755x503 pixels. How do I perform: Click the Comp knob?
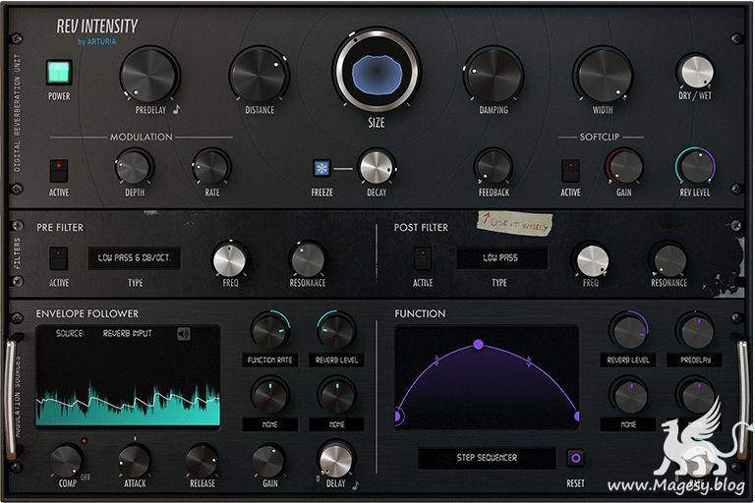point(67,461)
